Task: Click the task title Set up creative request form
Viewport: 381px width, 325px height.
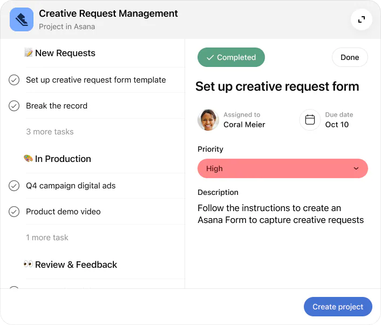Action: (277, 86)
